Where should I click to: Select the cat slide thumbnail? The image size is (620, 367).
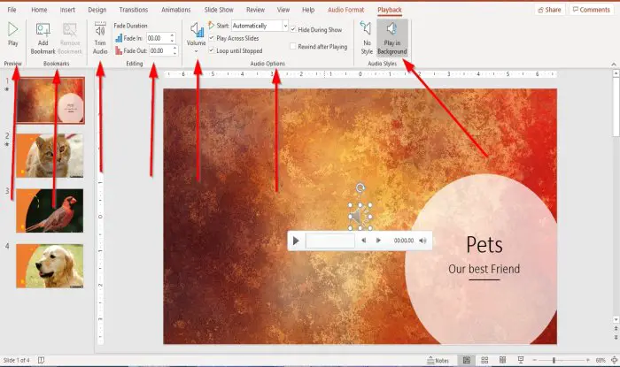click(x=50, y=156)
